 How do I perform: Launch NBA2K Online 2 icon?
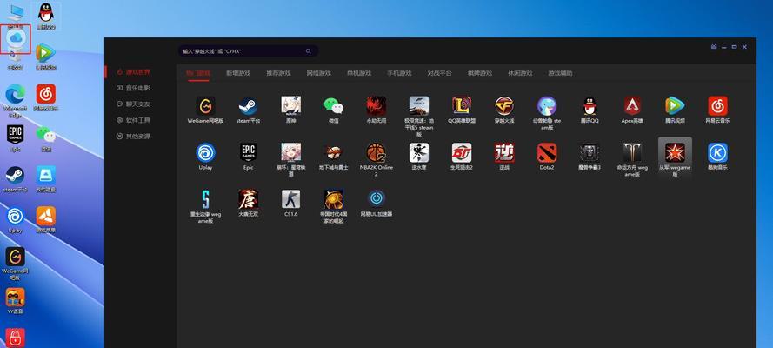click(x=377, y=153)
